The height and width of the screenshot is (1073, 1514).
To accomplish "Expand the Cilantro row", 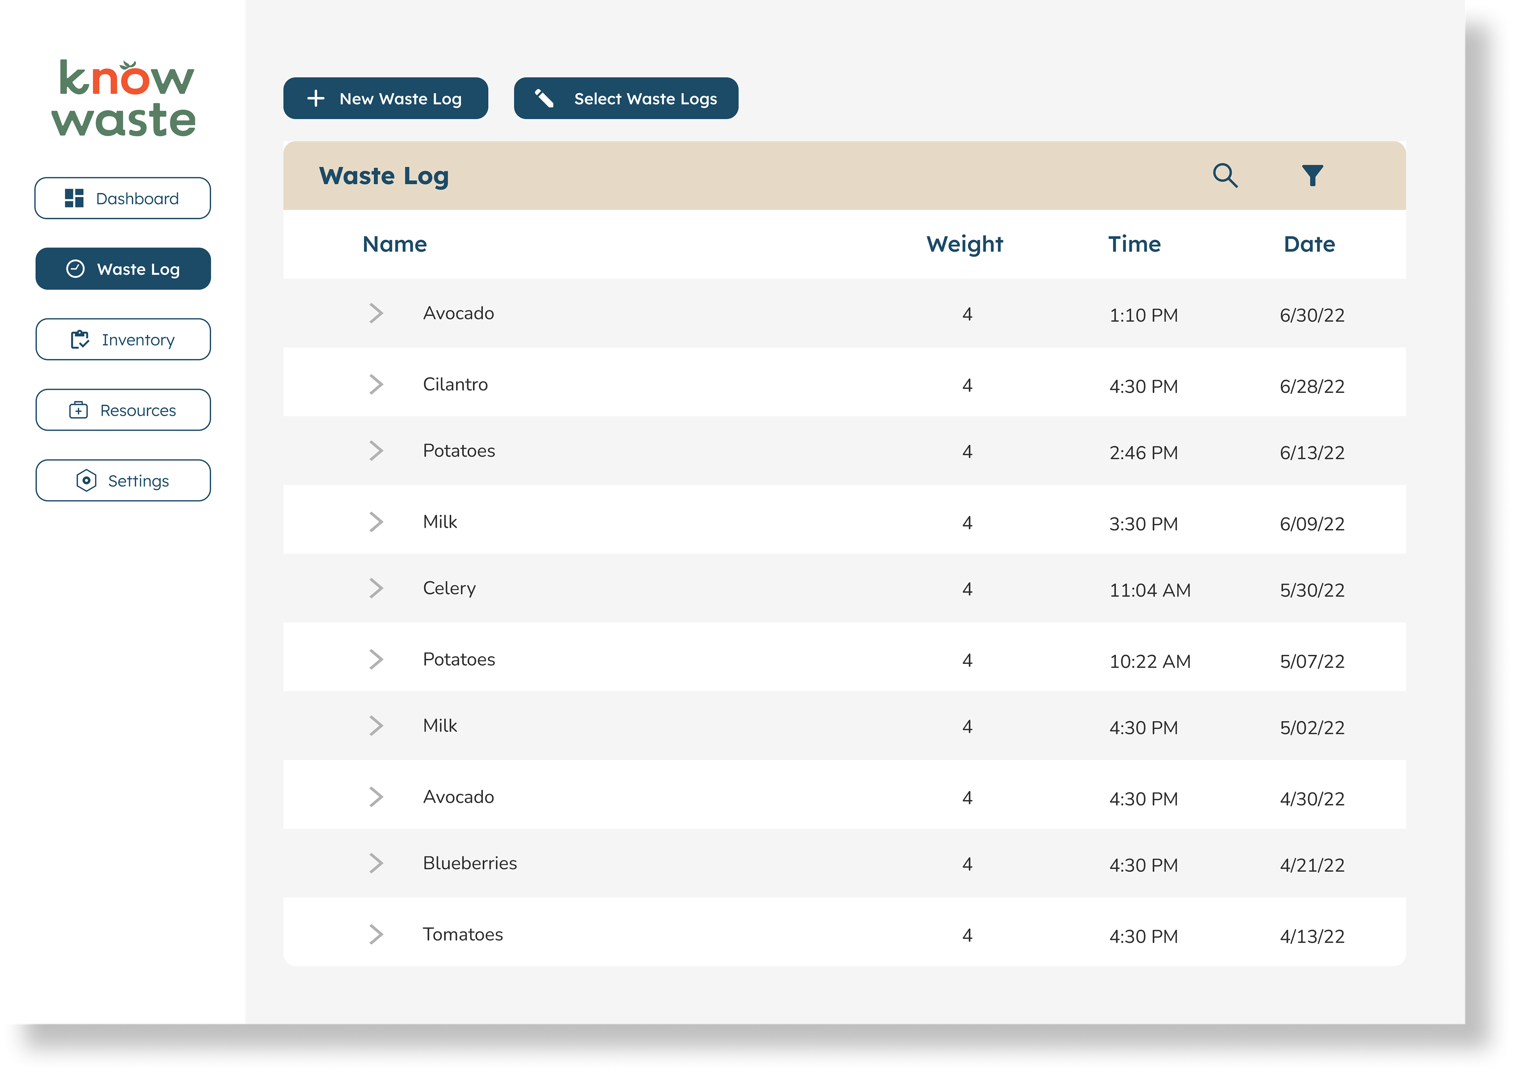I will click(x=376, y=385).
